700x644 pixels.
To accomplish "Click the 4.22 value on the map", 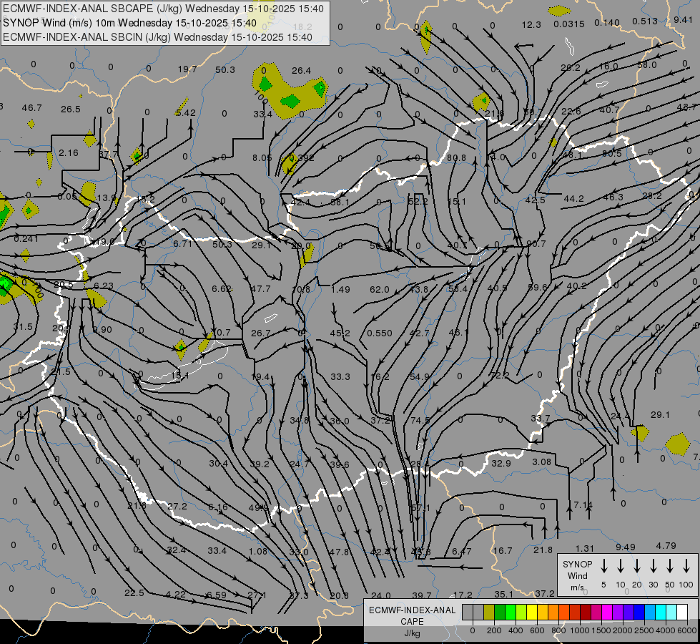I will pyautogui.click(x=175, y=595).
